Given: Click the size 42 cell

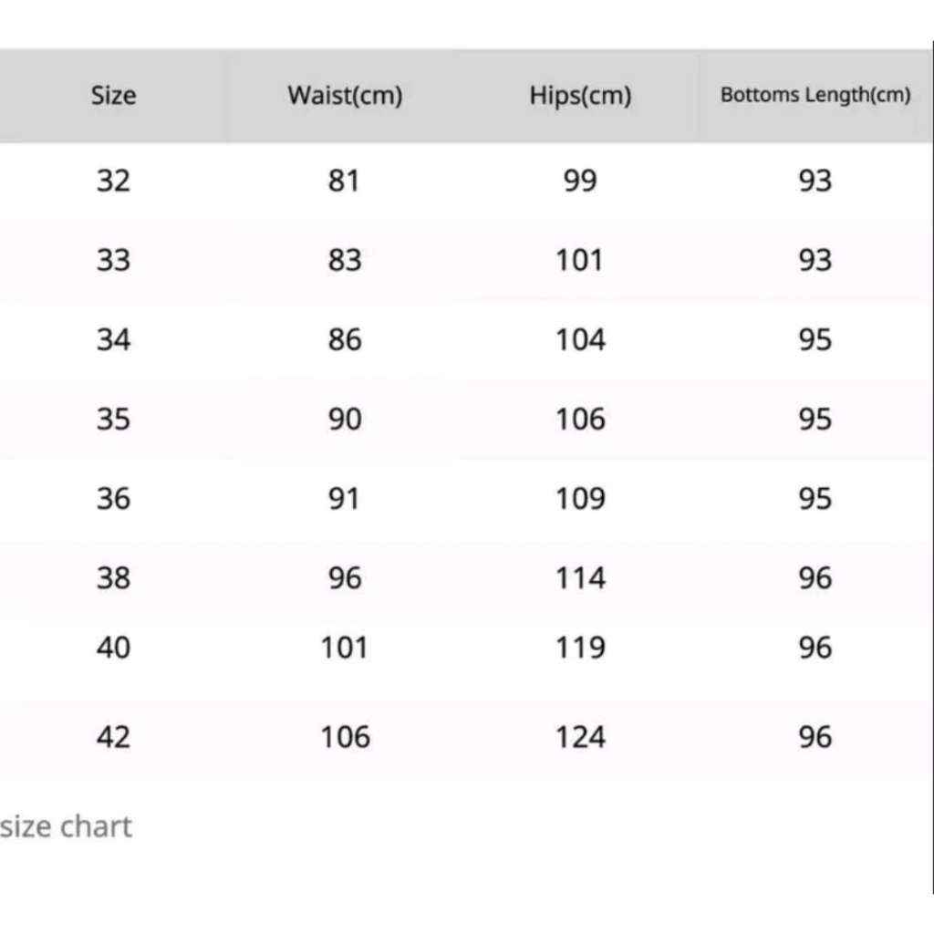Looking at the screenshot, I should [x=113, y=736].
